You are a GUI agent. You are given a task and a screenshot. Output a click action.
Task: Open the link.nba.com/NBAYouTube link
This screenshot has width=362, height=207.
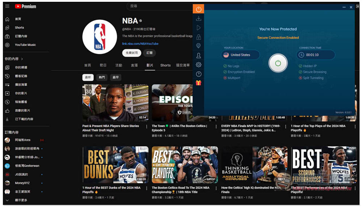[140, 44]
